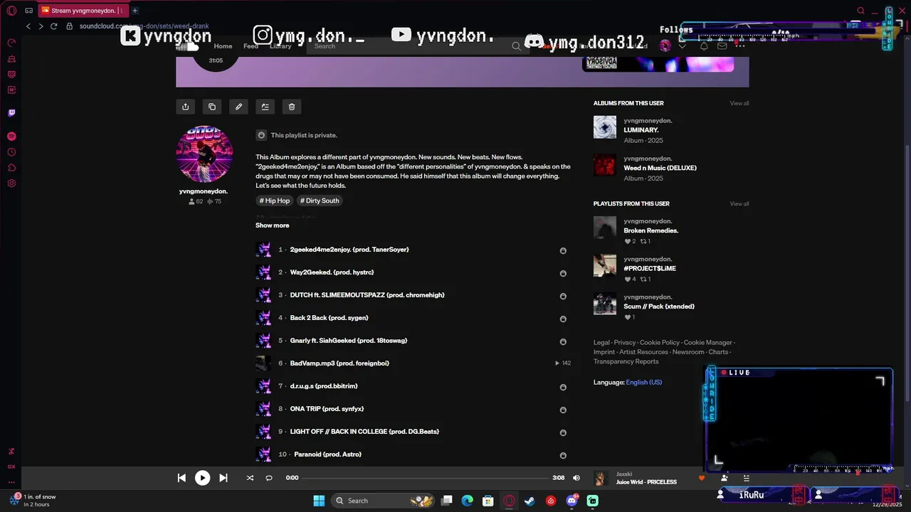
Task: Select ONA TRIP {prod. synfyx} track
Action: tap(413, 409)
